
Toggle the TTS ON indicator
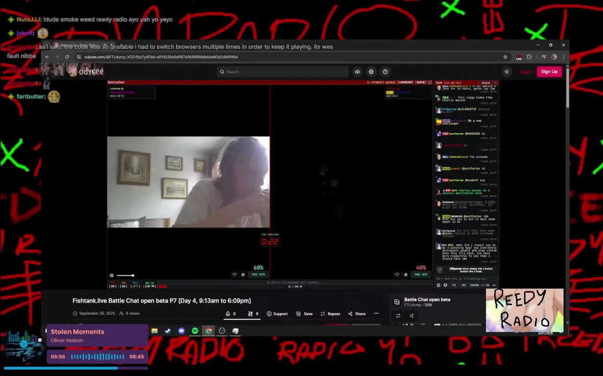(113, 285)
